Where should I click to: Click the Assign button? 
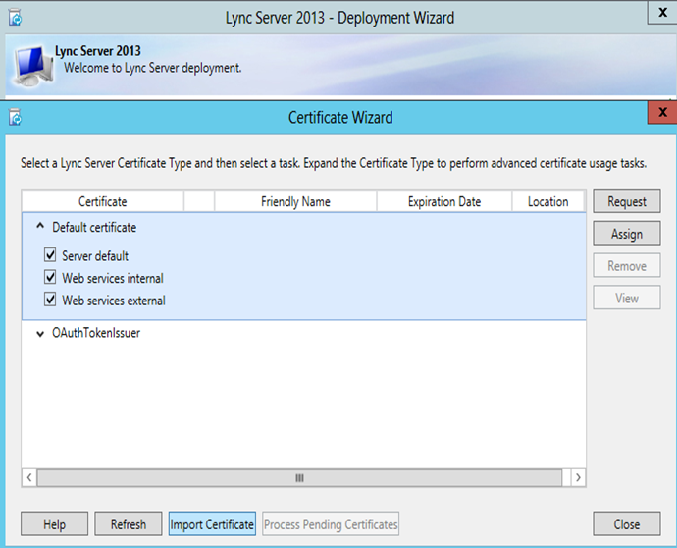coord(627,234)
